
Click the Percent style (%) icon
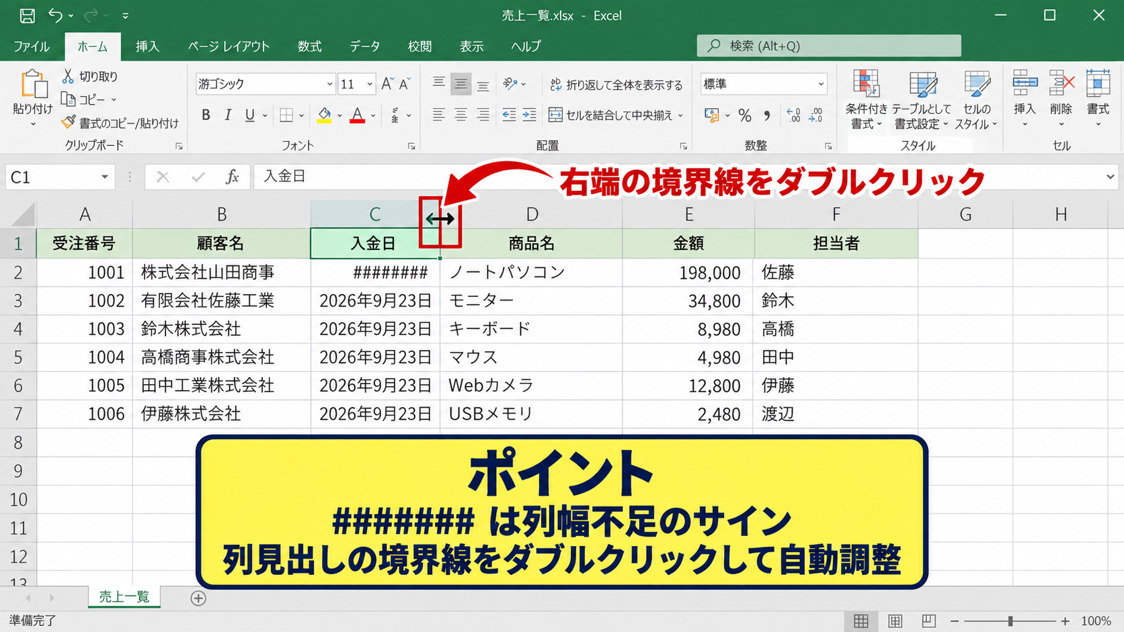pyautogui.click(x=745, y=116)
